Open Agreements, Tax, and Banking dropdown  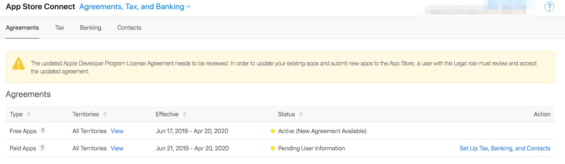[135, 7]
